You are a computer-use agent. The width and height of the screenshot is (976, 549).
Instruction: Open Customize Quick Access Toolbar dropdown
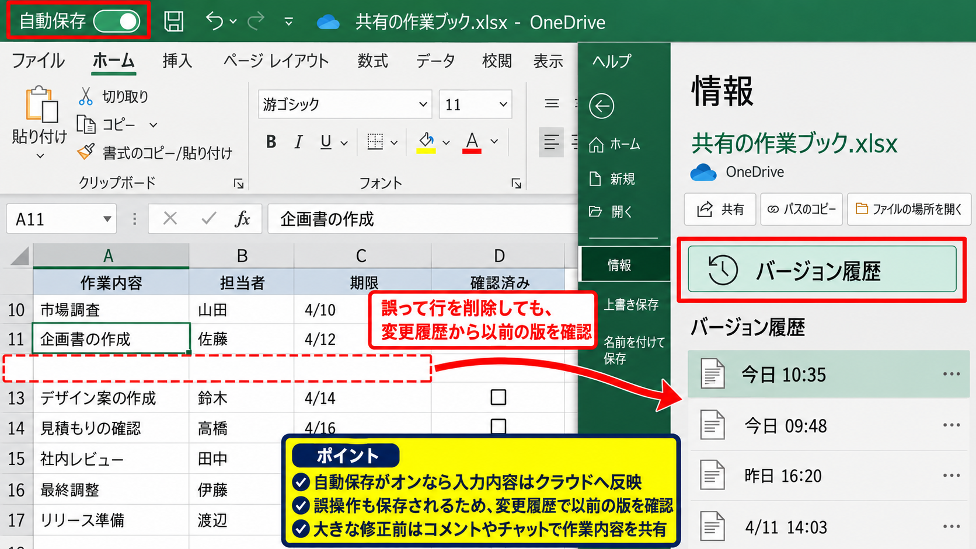pyautogui.click(x=288, y=22)
